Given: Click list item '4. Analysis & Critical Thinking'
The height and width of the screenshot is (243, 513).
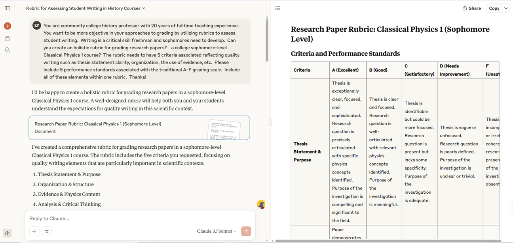Looking at the screenshot, I should pyautogui.click(x=66, y=204).
